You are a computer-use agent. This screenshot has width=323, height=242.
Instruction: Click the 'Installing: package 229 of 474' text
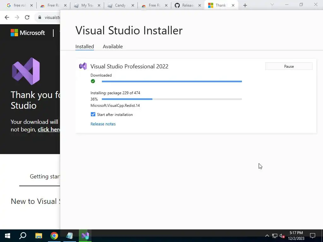pos(115,93)
